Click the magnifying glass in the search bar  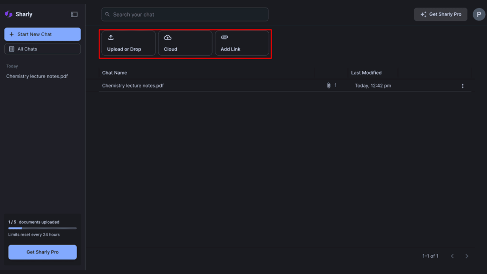[x=108, y=14]
